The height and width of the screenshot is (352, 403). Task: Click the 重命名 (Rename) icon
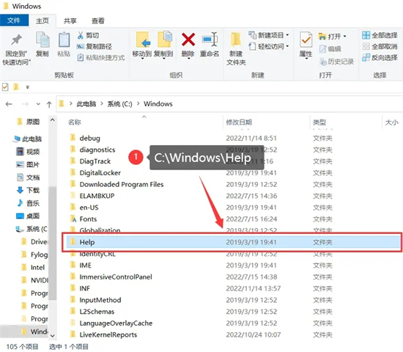click(x=210, y=40)
